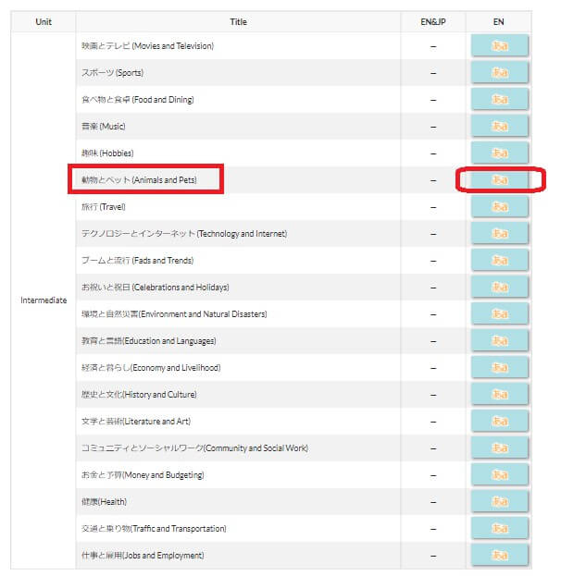The height and width of the screenshot is (576, 561).
Task: Click the EN button in the Hobbies row
Action: (x=500, y=153)
